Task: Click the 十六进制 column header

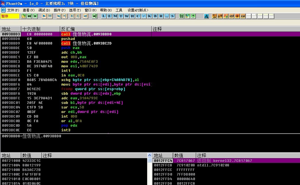Action: (40, 29)
